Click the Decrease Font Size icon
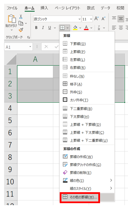The image size is (128, 210). (103, 18)
